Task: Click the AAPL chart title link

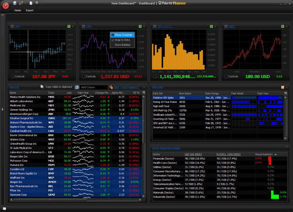Action: 232,27
